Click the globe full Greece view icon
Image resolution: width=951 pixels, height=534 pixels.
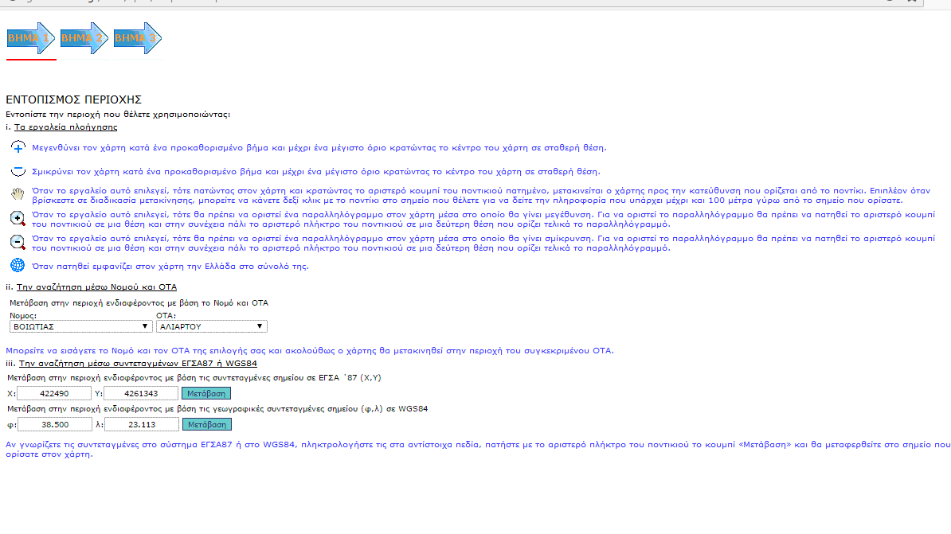pyautogui.click(x=18, y=265)
